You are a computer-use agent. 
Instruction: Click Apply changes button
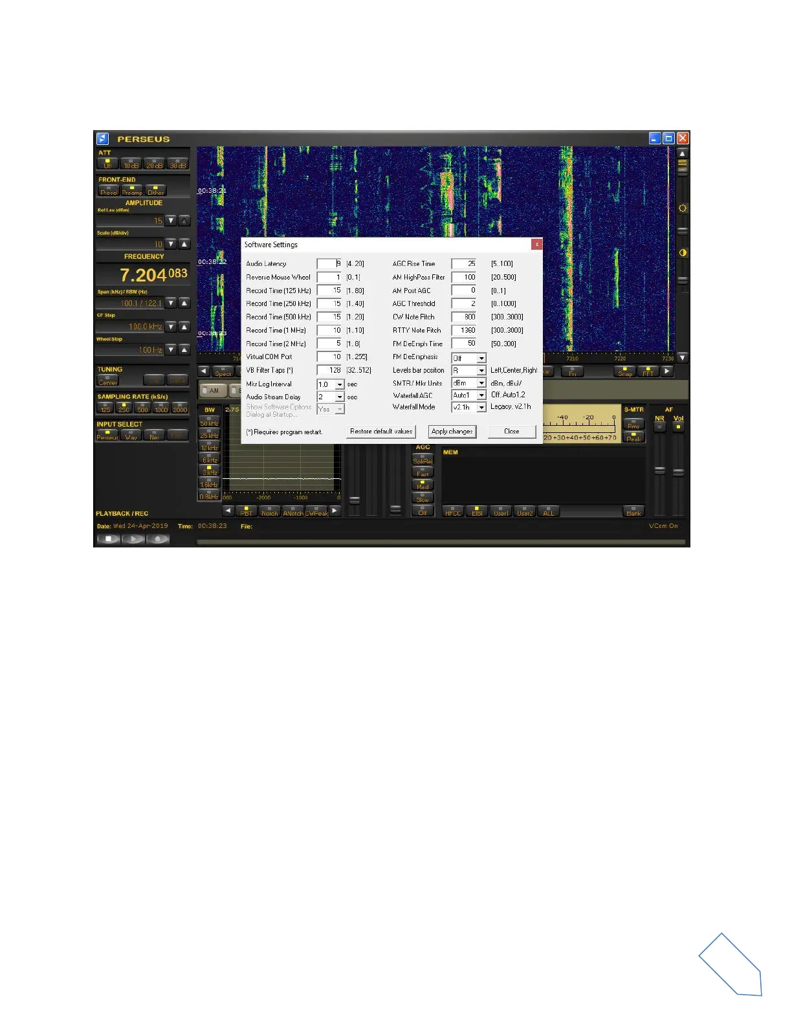(x=452, y=432)
